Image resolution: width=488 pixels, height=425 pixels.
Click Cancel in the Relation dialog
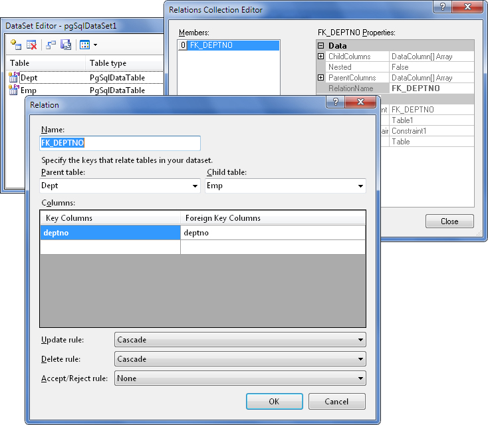click(336, 402)
